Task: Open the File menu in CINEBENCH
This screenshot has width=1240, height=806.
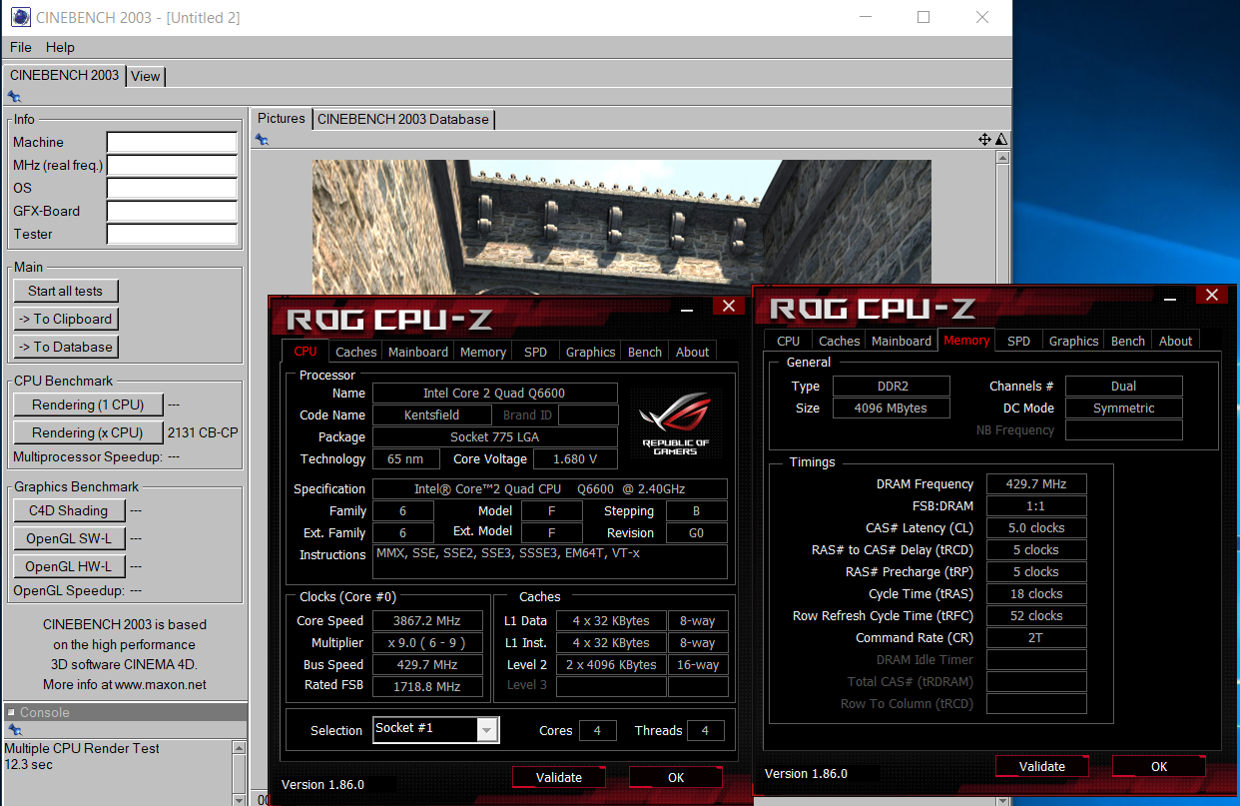Action: click(21, 47)
